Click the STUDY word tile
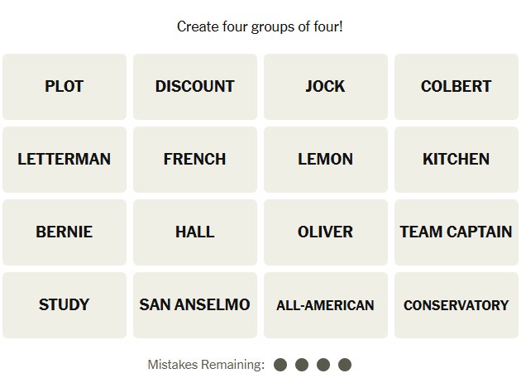The height and width of the screenshot is (378, 521). (x=65, y=305)
